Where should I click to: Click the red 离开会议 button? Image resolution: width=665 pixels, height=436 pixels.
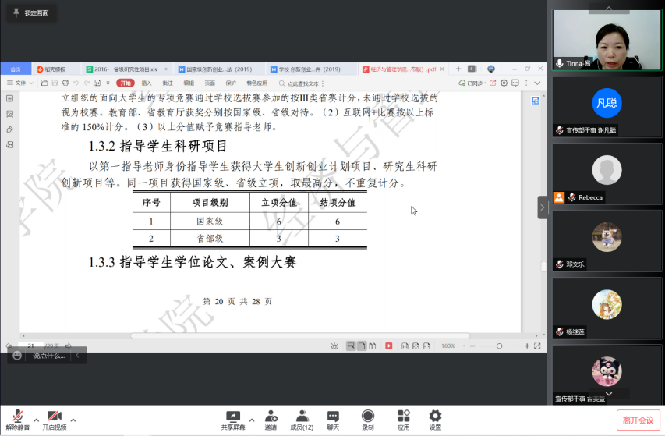(x=638, y=420)
